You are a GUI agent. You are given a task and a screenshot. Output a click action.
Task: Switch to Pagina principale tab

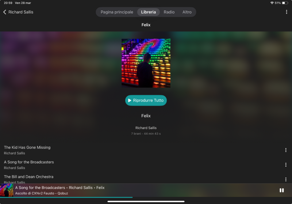(117, 12)
